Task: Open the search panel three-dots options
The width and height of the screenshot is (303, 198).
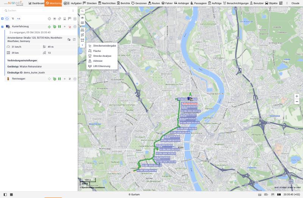Action: (73, 11)
